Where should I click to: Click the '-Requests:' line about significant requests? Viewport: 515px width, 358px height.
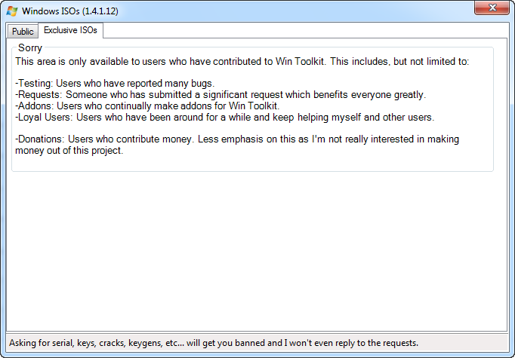[x=220, y=95]
